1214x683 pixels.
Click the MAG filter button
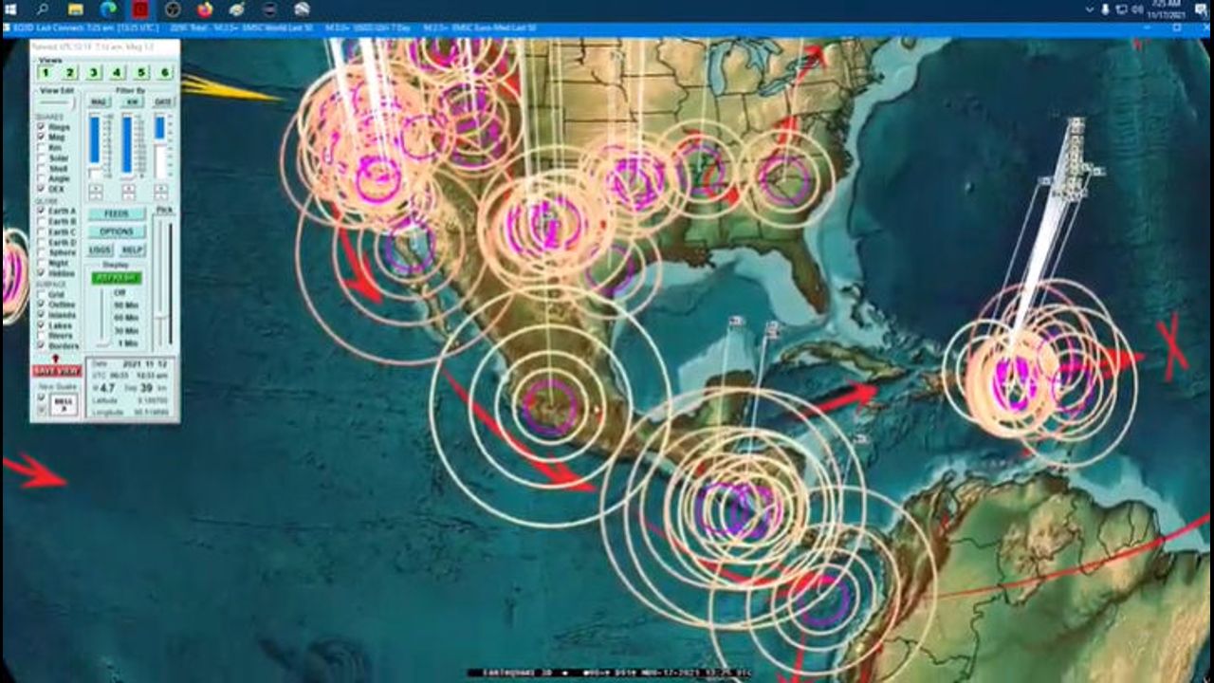coord(100,102)
